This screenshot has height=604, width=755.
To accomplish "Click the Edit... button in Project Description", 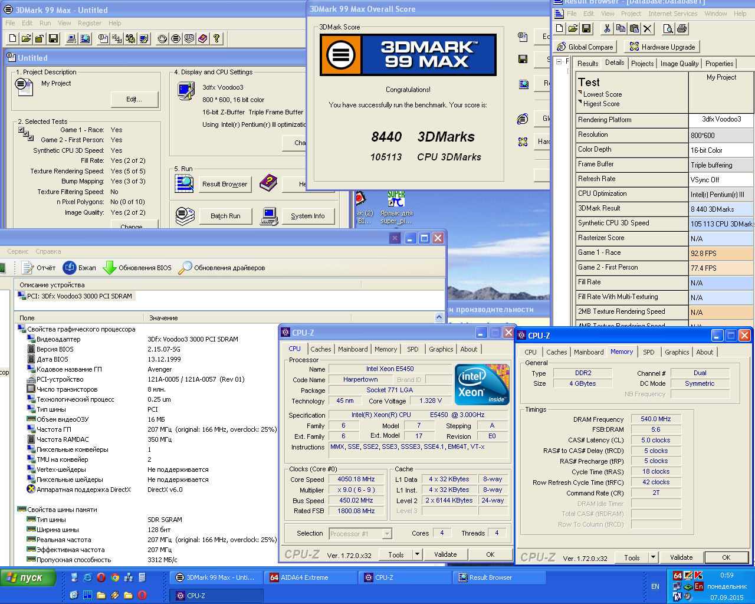I will 134,99.
